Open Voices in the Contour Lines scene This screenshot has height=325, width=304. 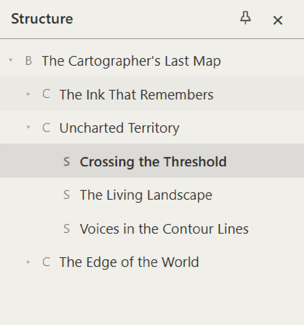click(164, 229)
